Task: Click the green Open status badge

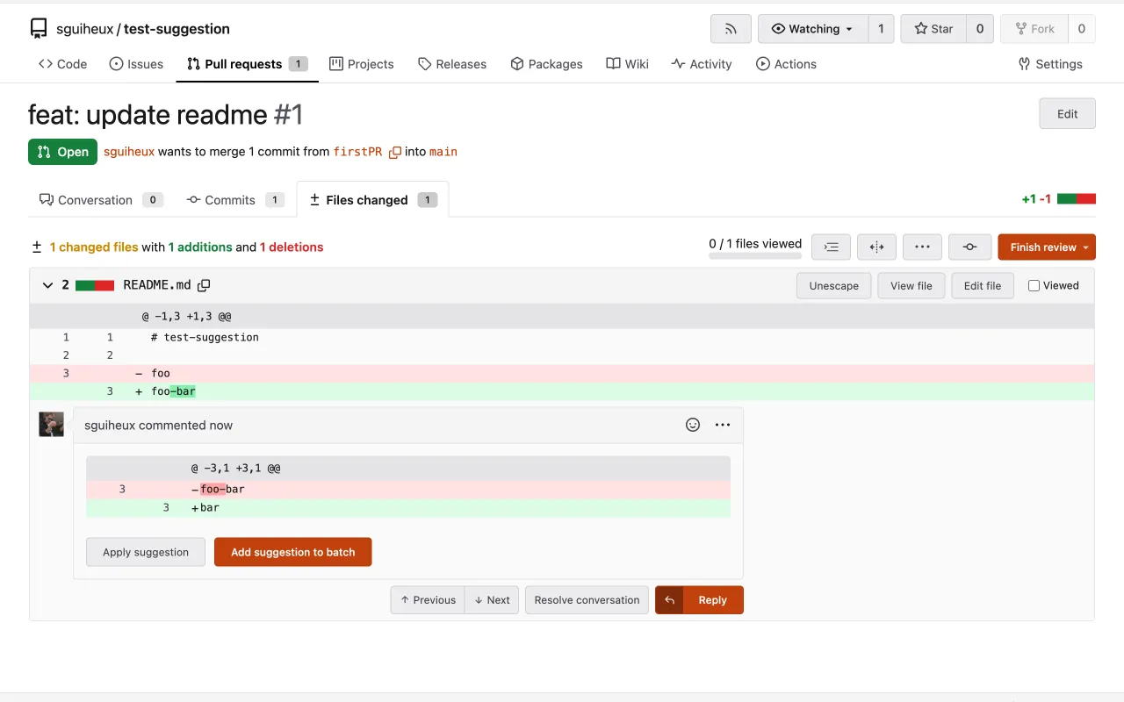Action: (x=63, y=152)
